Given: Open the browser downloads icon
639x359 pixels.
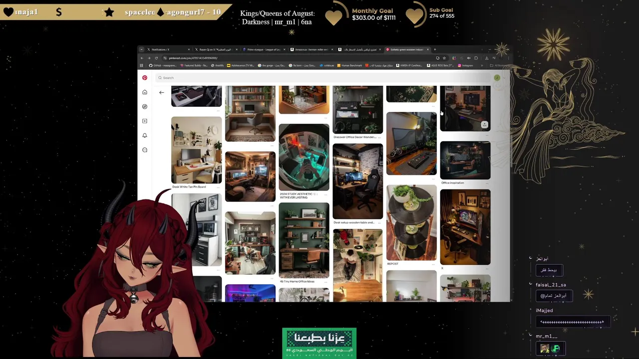Looking at the screenshot, I should [x=487, y=58].
